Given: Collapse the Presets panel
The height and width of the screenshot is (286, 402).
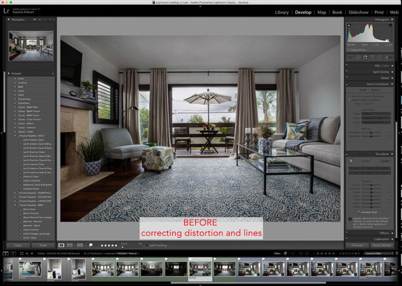Looking at the screenshot, I should pos(9,73).
